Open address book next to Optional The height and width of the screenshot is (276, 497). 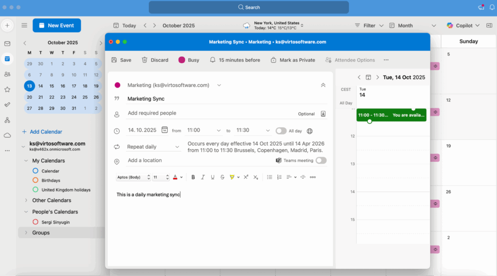click(323, 114)
